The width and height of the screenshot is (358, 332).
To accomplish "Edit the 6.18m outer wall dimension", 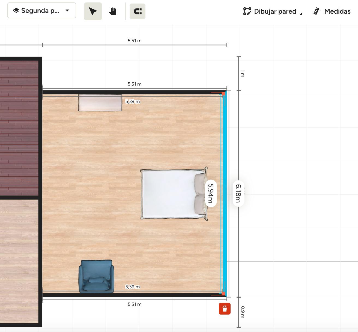I will coord(238,193).
